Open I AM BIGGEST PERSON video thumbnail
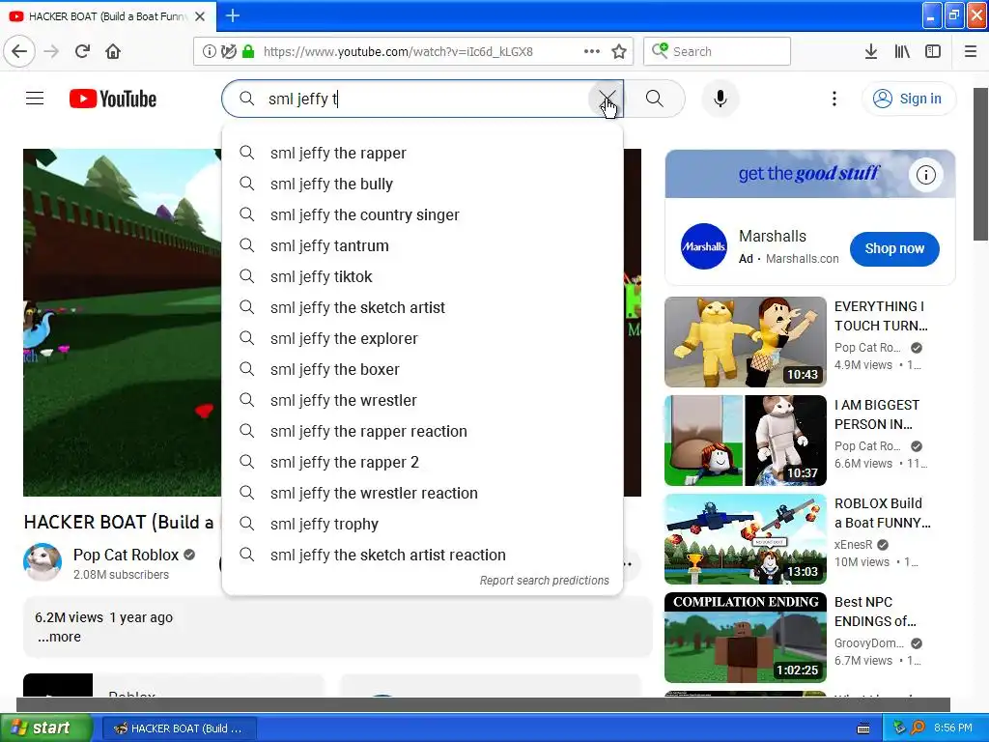This screenshot has width=989, height=742. pos(746,441)
